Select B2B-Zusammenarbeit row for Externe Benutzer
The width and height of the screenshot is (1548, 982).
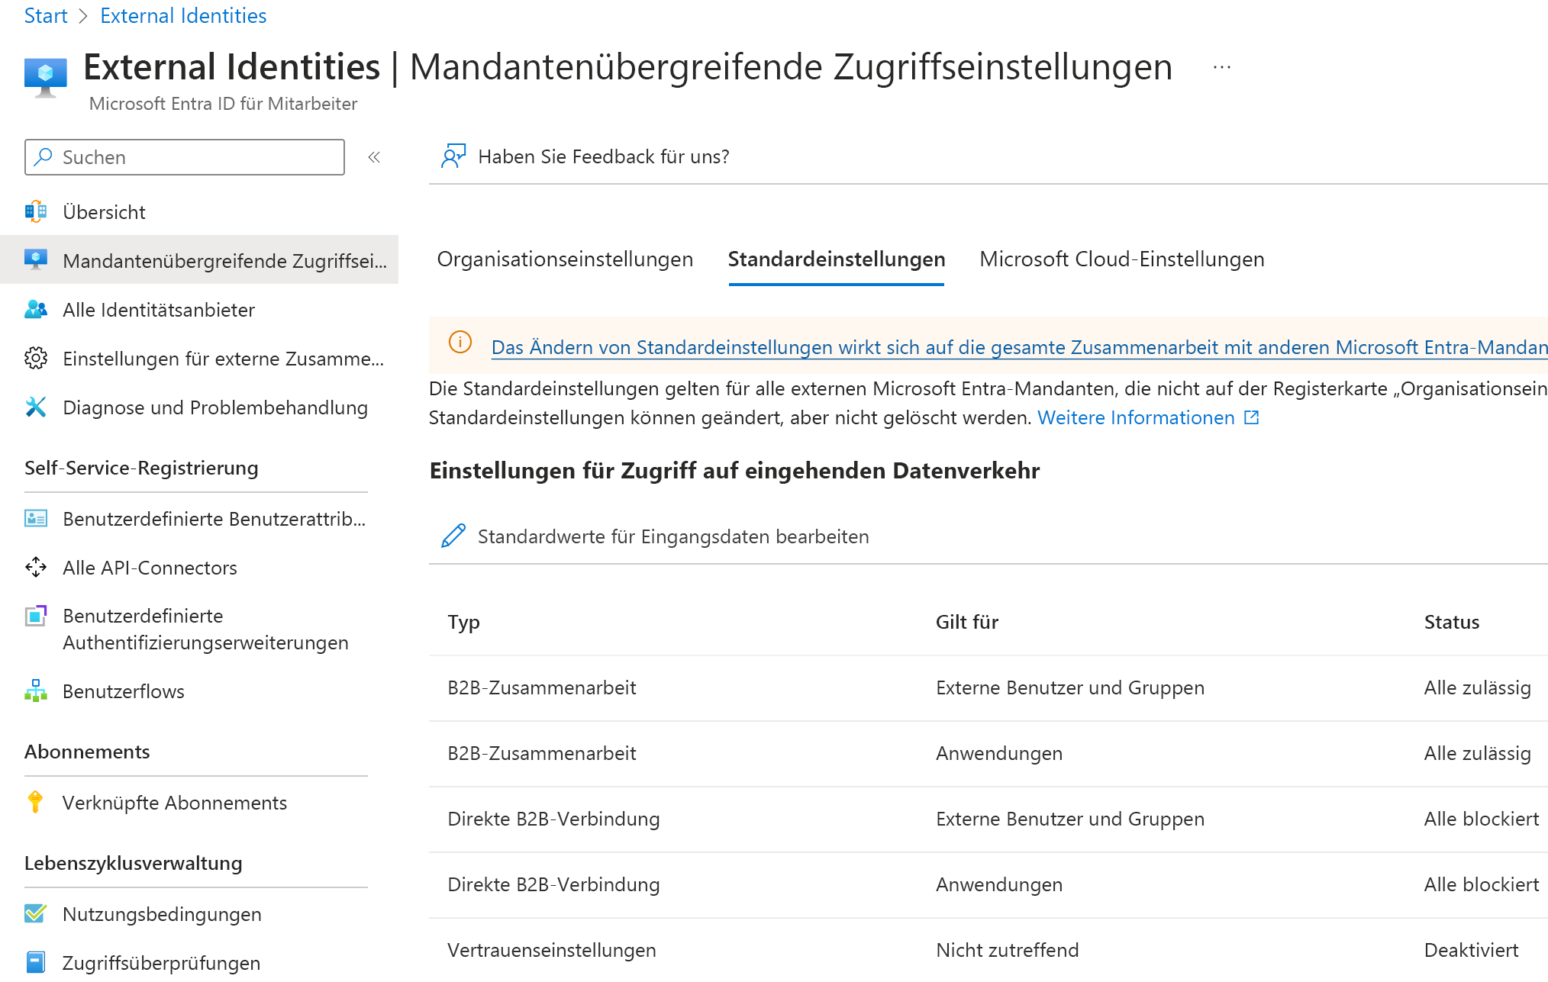coord(988,687)
